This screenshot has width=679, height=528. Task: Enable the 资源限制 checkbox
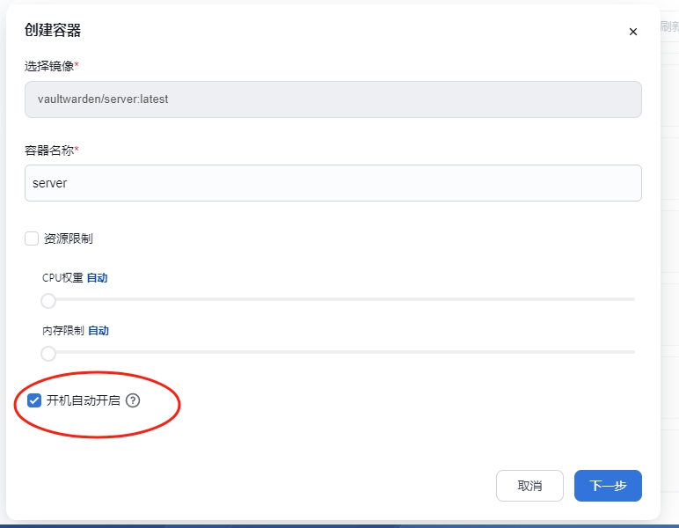click(x=32, y=238)
